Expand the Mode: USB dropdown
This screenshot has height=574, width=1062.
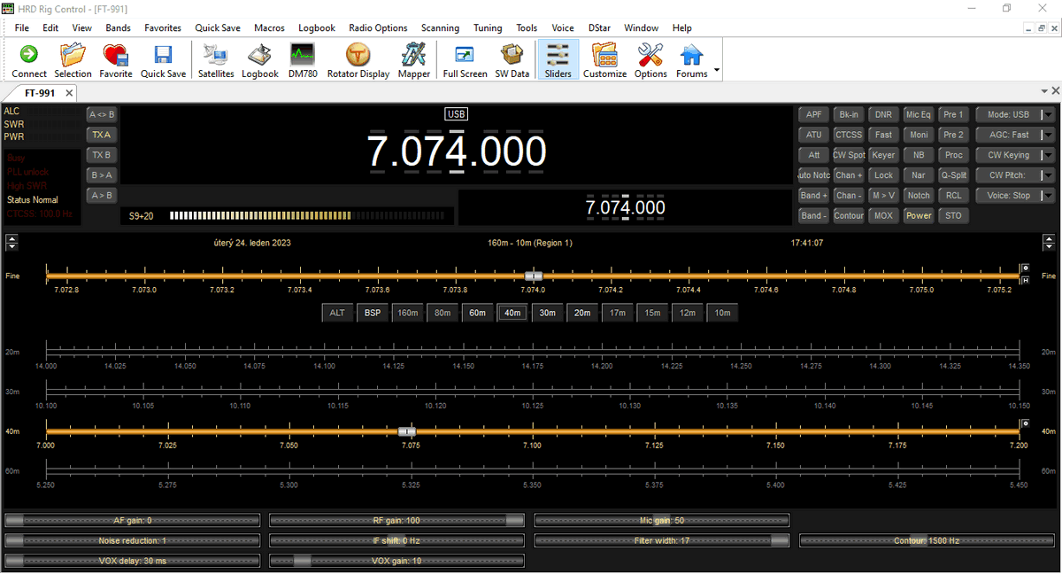[x=1048, y=114]
